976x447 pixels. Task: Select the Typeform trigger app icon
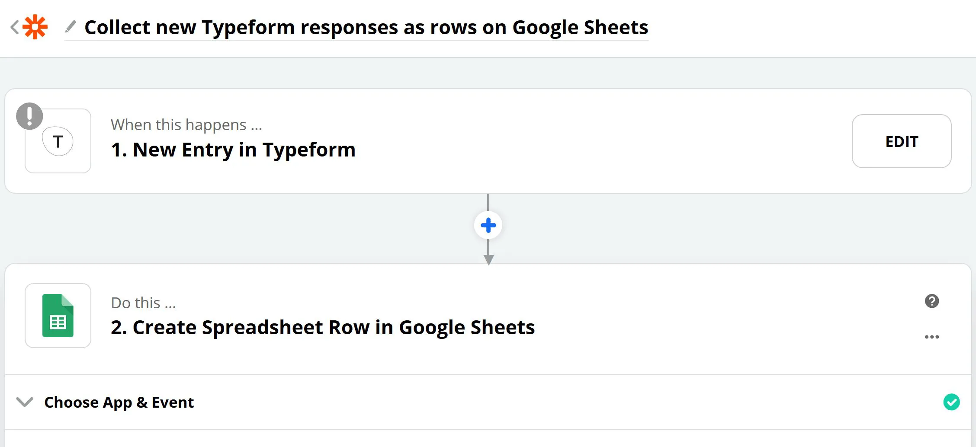[58, 140]
